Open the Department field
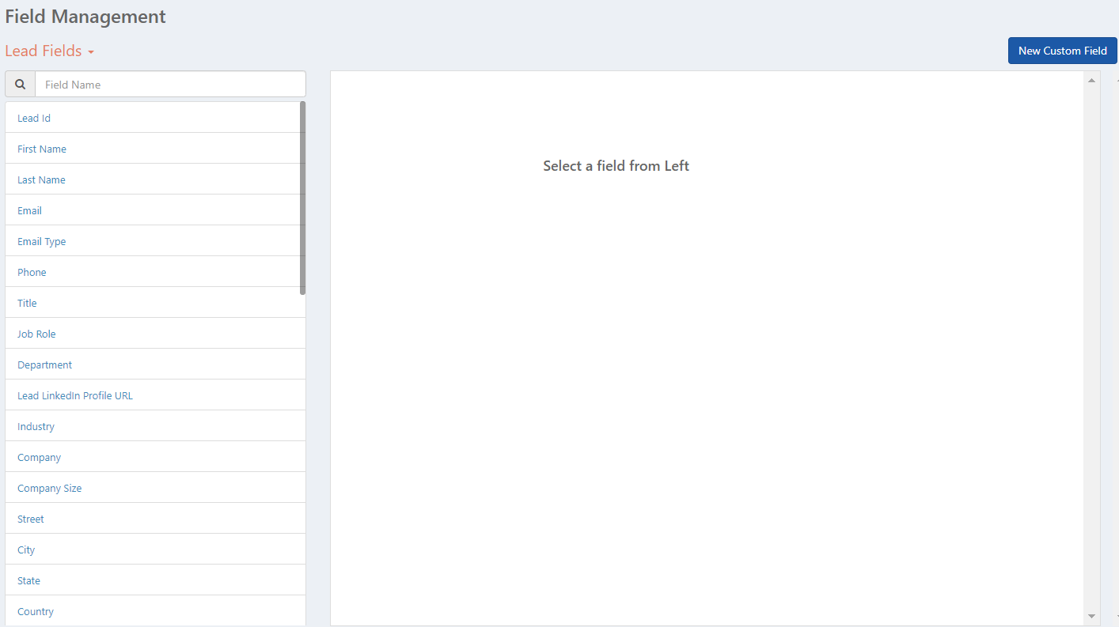This screenshot has width=1119, height=627. click(155, 364)
